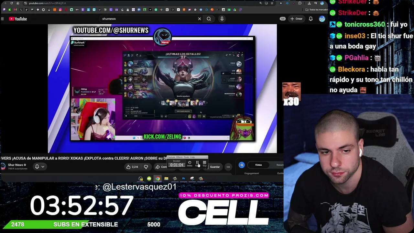Open the Shur News channel avatar

coord(3,166)
